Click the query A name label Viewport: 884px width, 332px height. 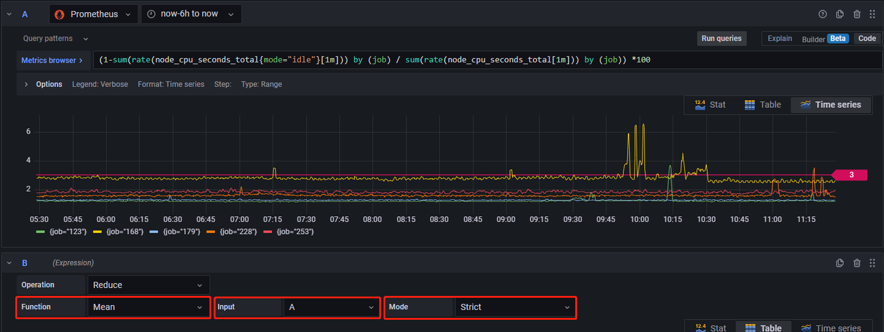click(x=25, y=14)
